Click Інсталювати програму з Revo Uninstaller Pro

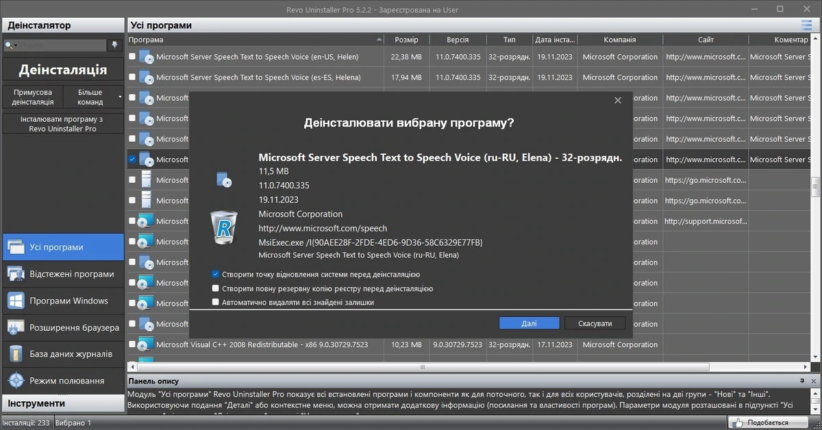[x=62, y=124]
